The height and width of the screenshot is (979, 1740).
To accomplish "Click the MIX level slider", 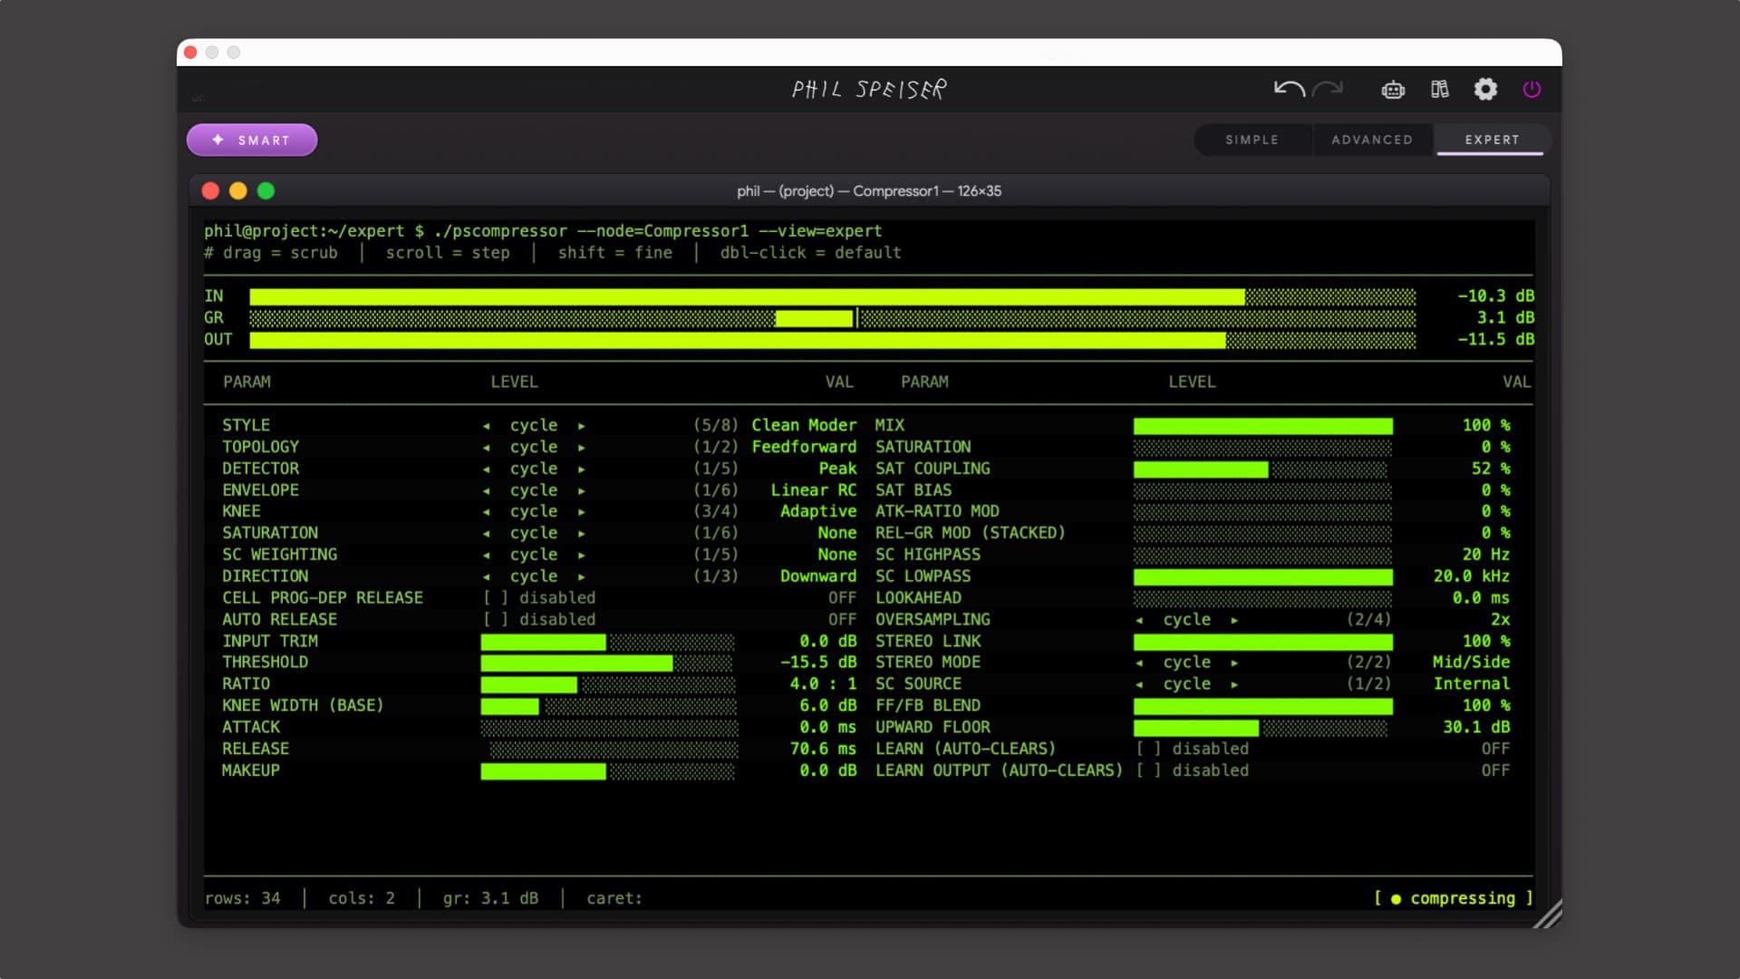I will 1262,426.
